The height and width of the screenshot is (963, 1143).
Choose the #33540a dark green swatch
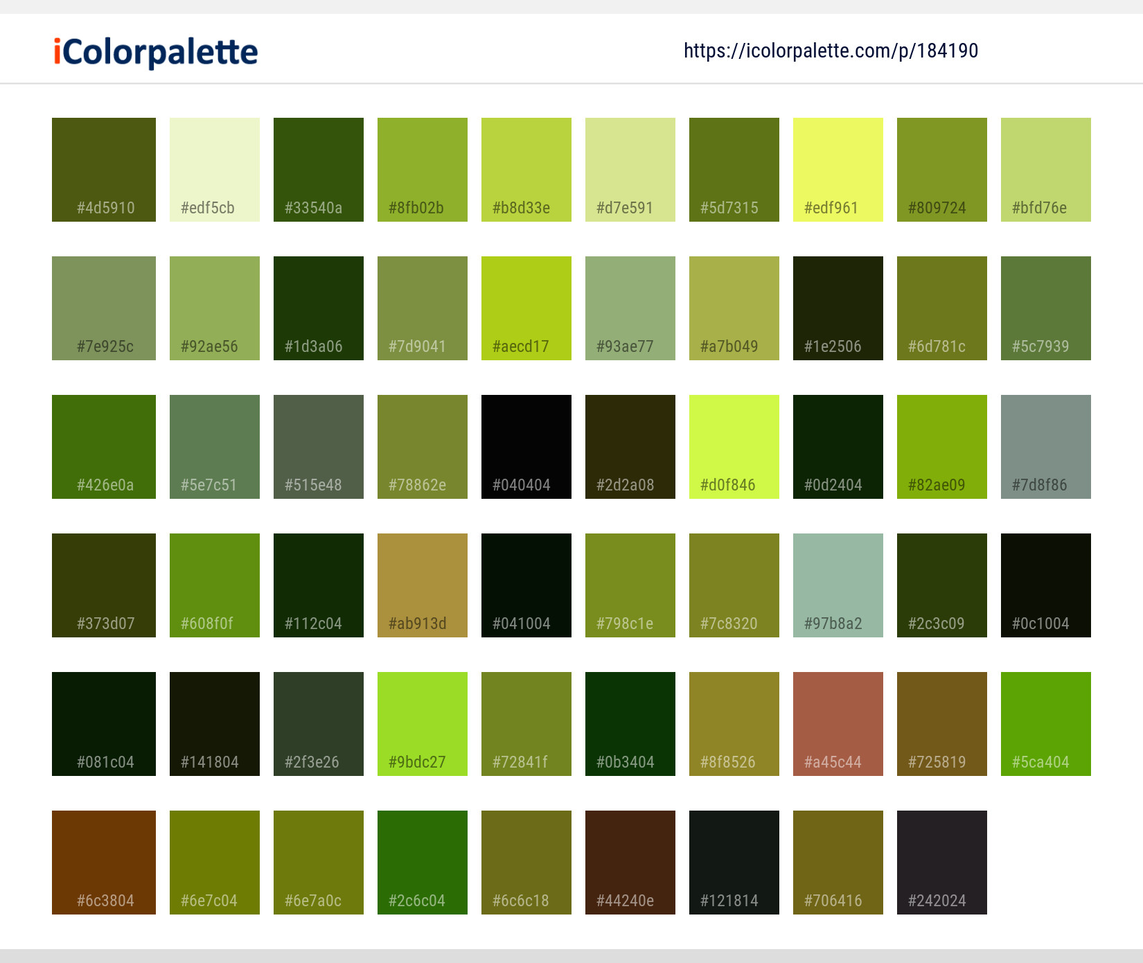319,170
